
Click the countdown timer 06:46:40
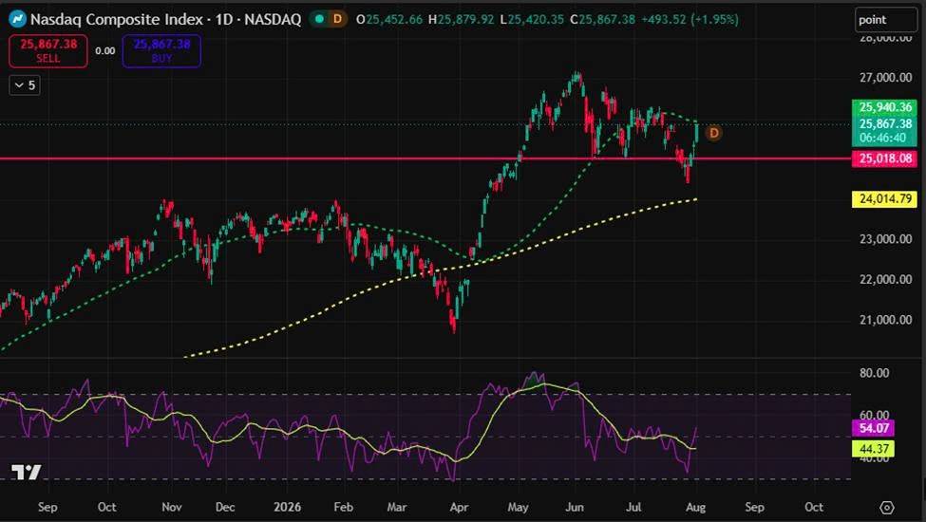pyautogui.click(x=884, y=138)
